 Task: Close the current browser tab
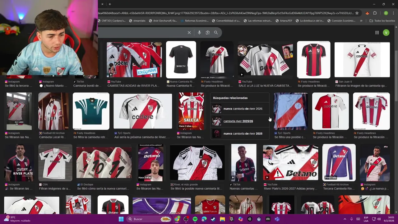(103, 4)
